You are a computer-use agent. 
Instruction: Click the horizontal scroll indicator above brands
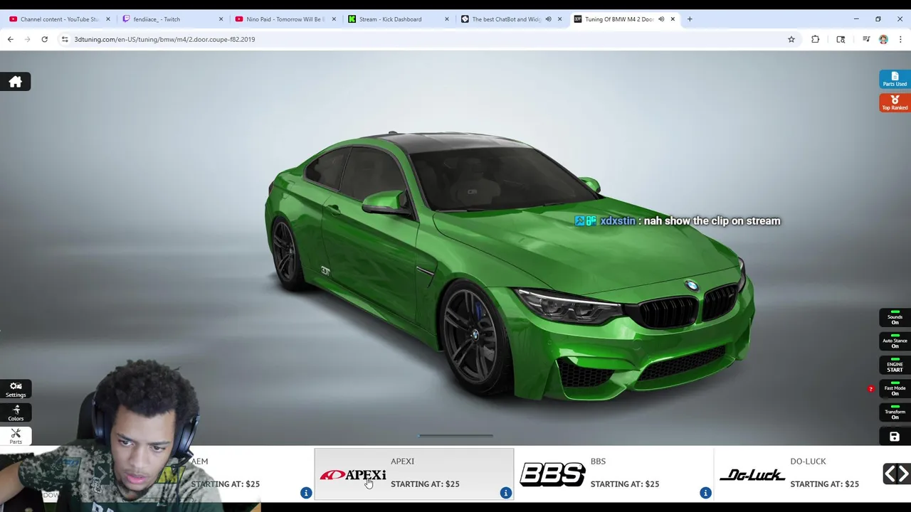coord(455,435)
